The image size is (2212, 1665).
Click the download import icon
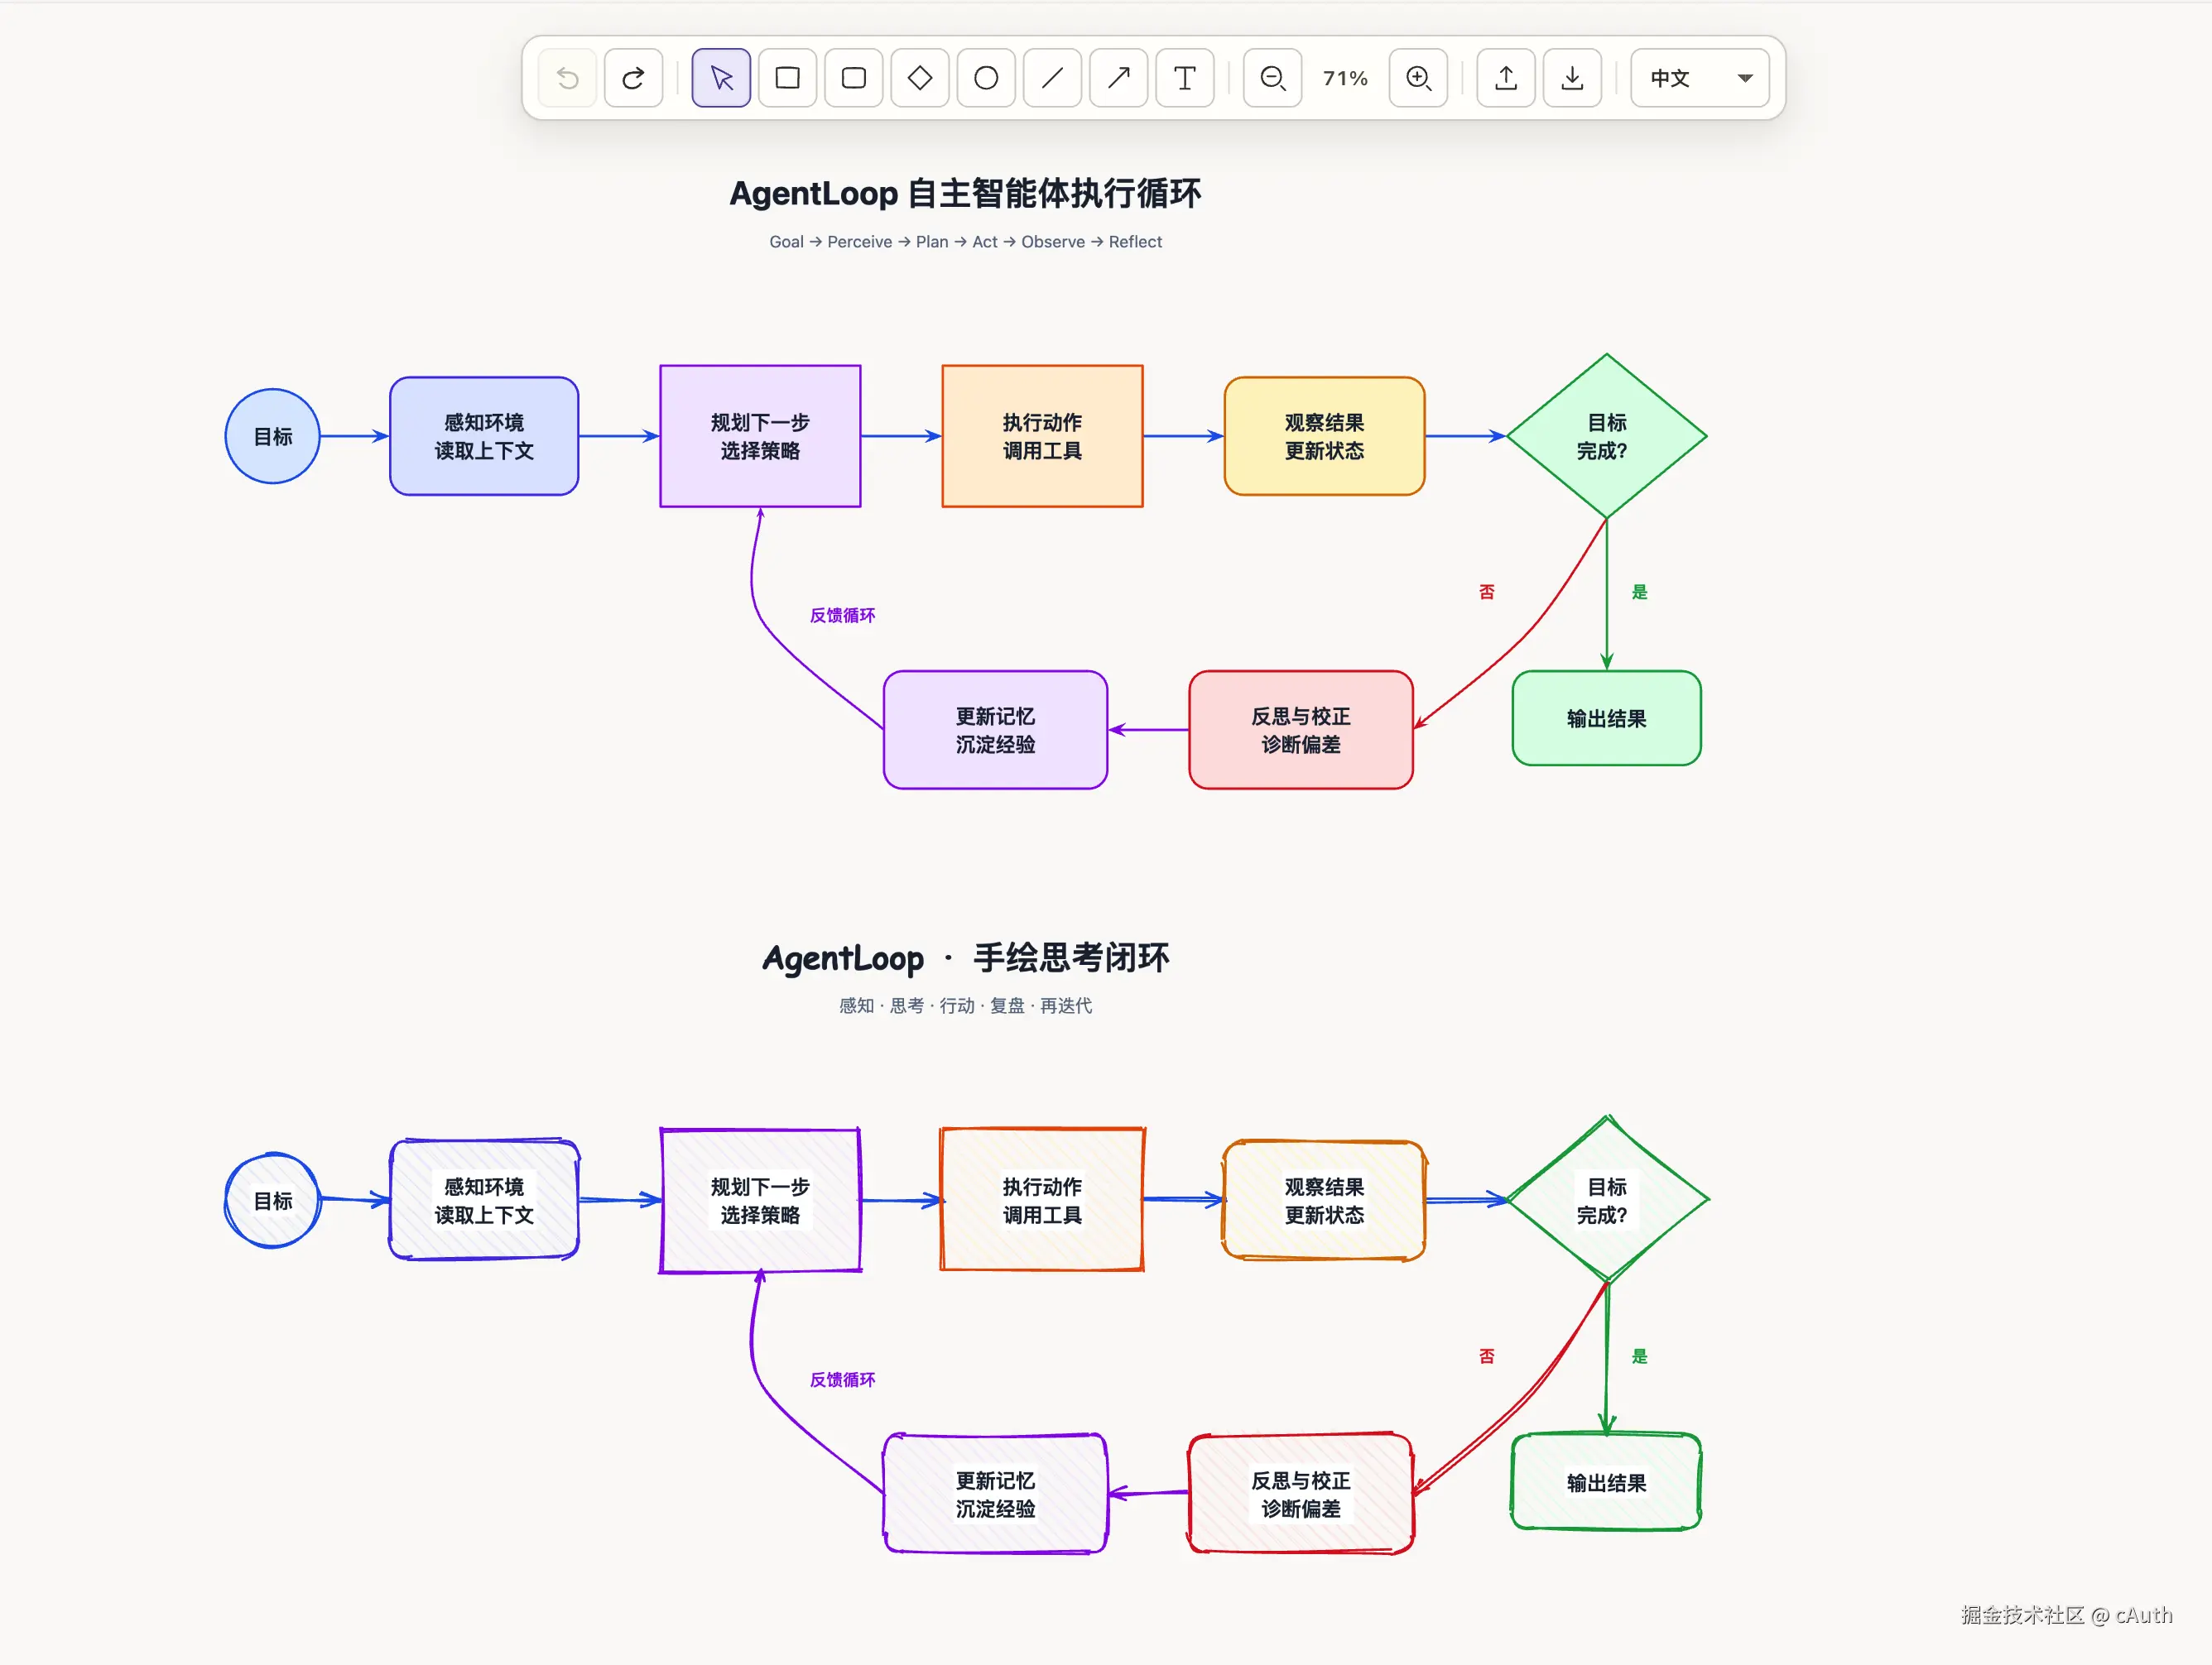(x=1572, y=78)
